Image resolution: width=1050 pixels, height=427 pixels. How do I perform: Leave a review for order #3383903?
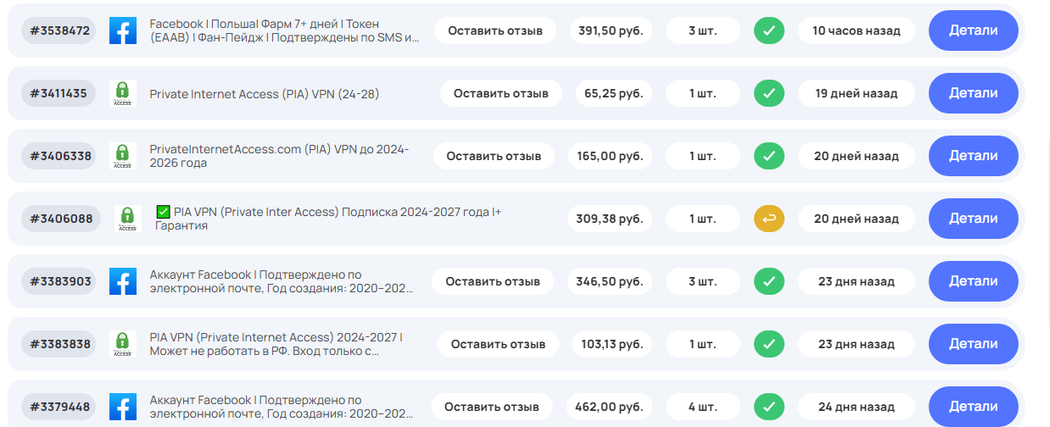(x=493, y=281)
